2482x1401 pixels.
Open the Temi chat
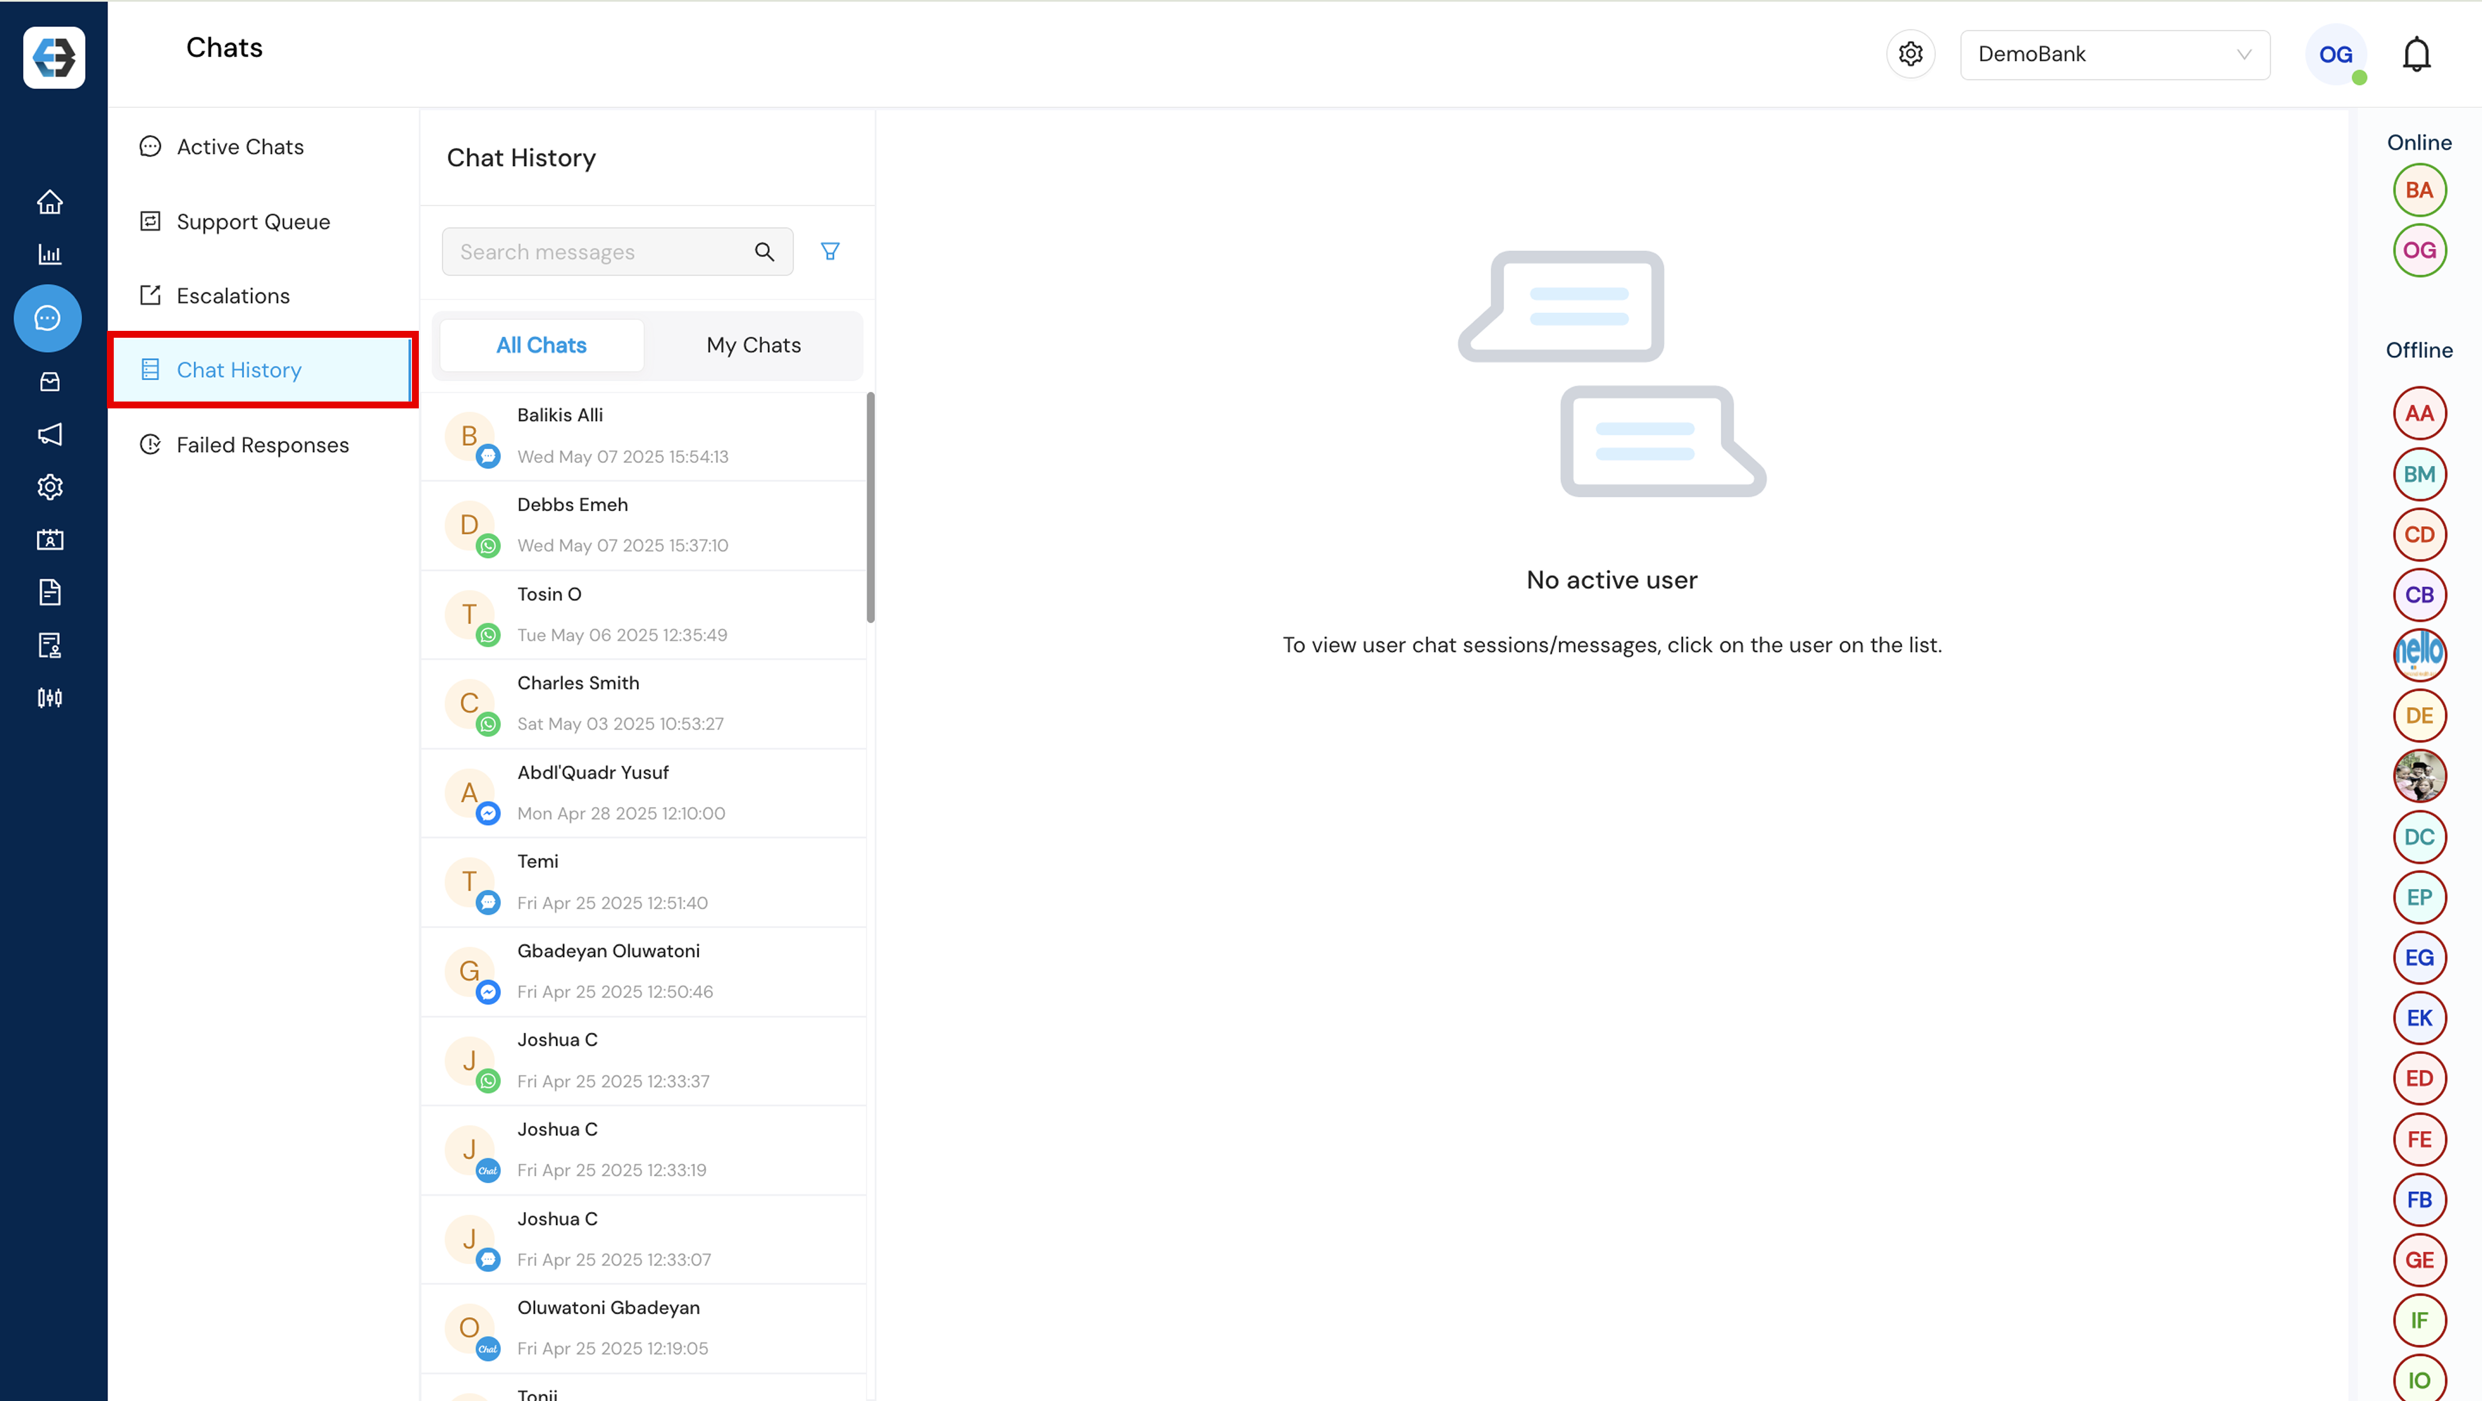pyautogui.click(x=643, y=882)
